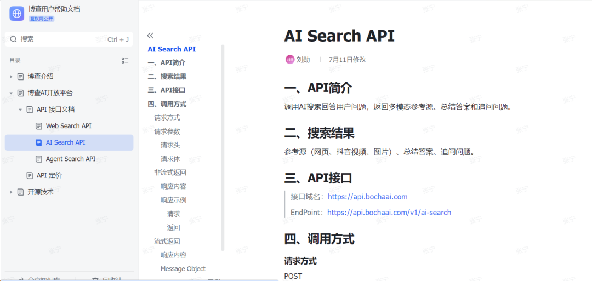Image resolution: width=592 pixels, height=281 pixels.
Task: Click the POST text under 请求方式
Action: 293,276
